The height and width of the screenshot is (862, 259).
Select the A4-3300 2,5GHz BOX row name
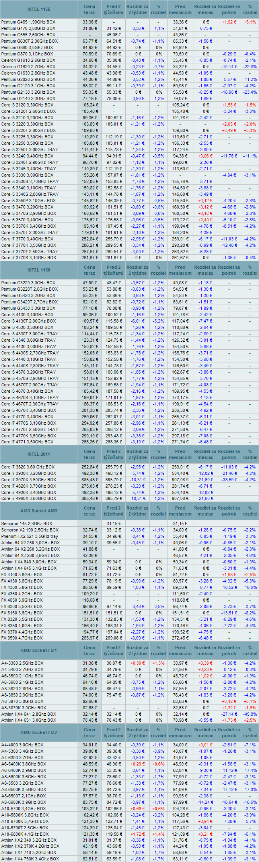(x=22, y=663)
